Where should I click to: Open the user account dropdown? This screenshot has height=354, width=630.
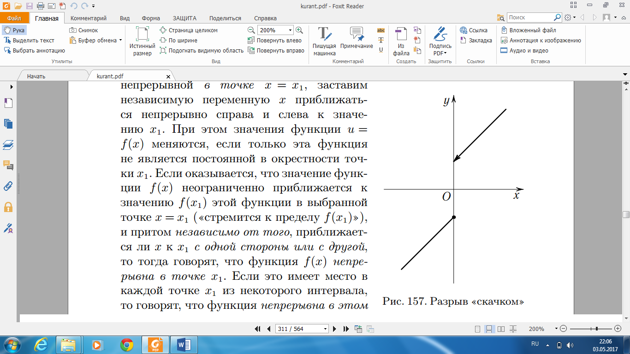coord(610,18)
